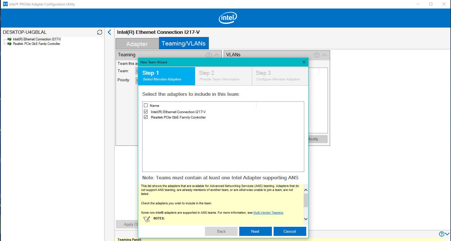The height and width of the screenshot is (241, 451).
Task: Maximize the PROSet utility window
Action: pos(431,4)
